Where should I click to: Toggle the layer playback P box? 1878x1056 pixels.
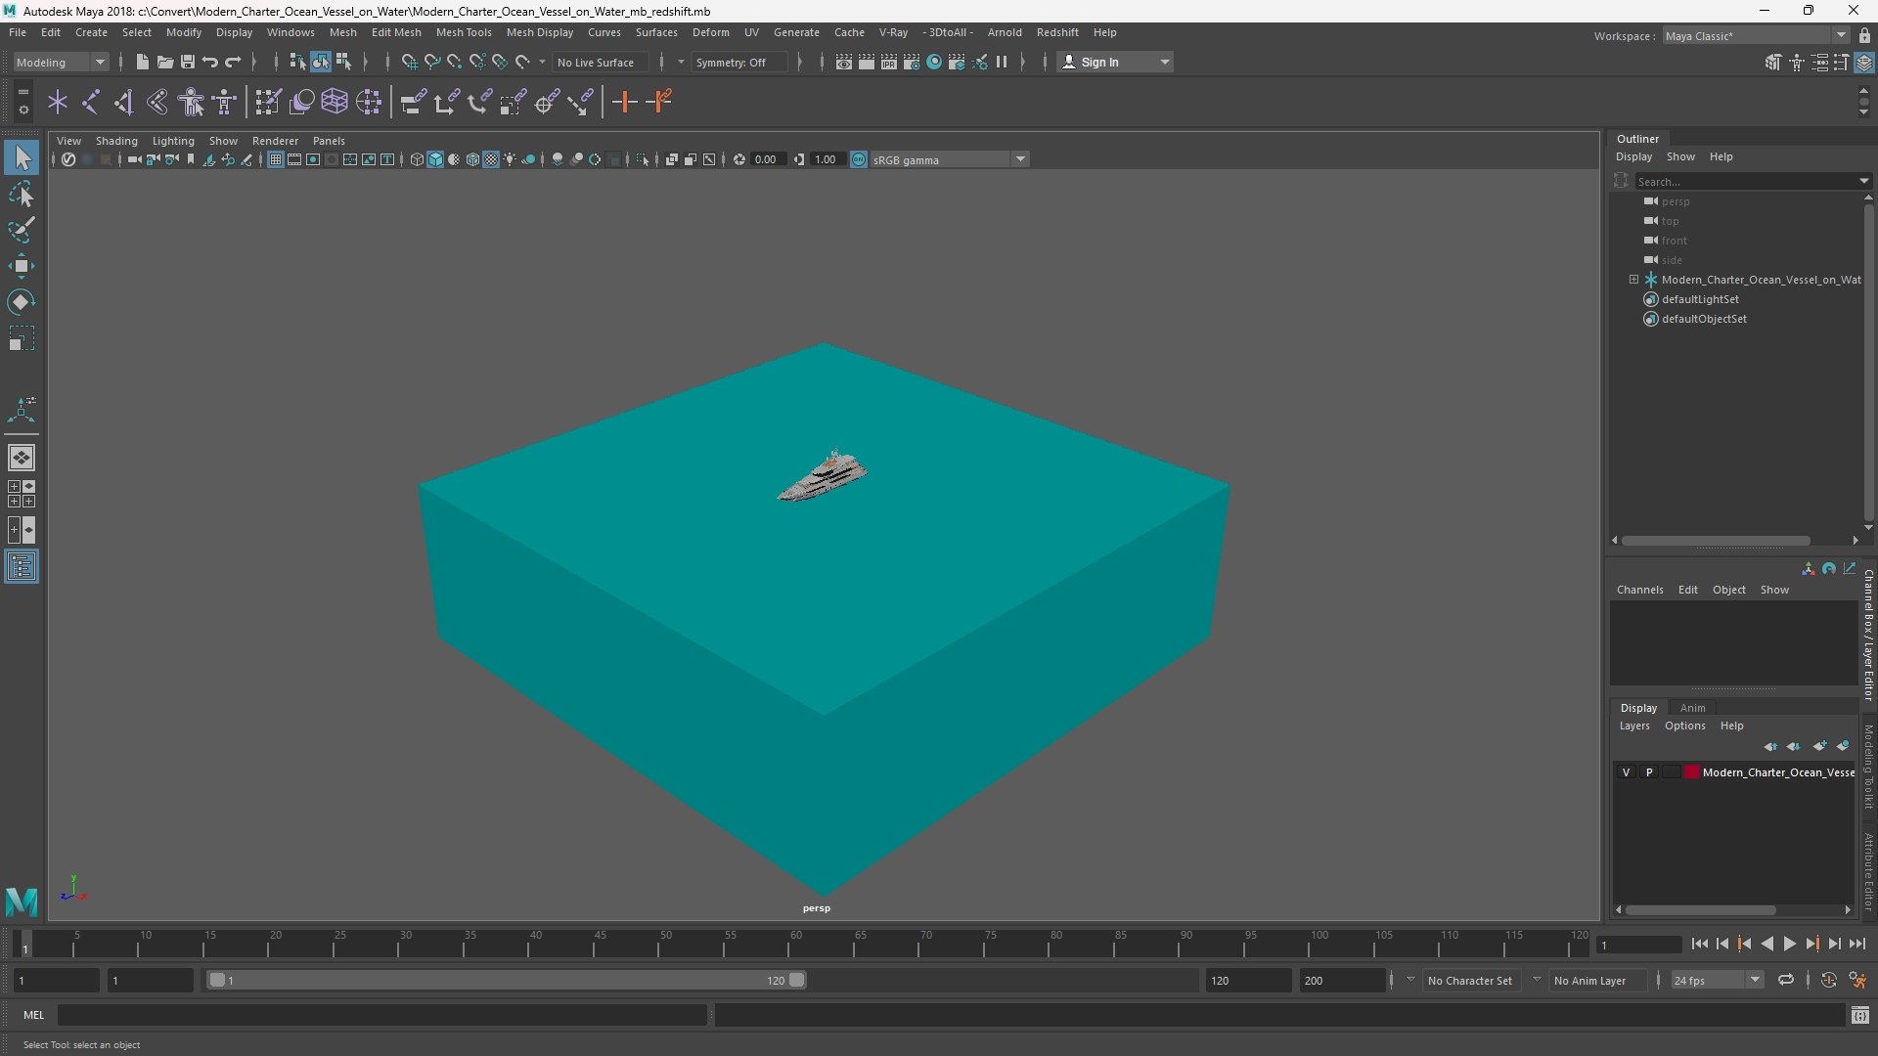tap(1649, 772)
